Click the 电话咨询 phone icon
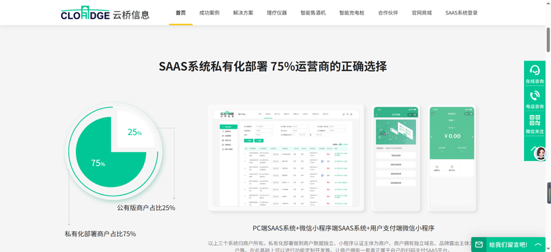 (534, 96)
